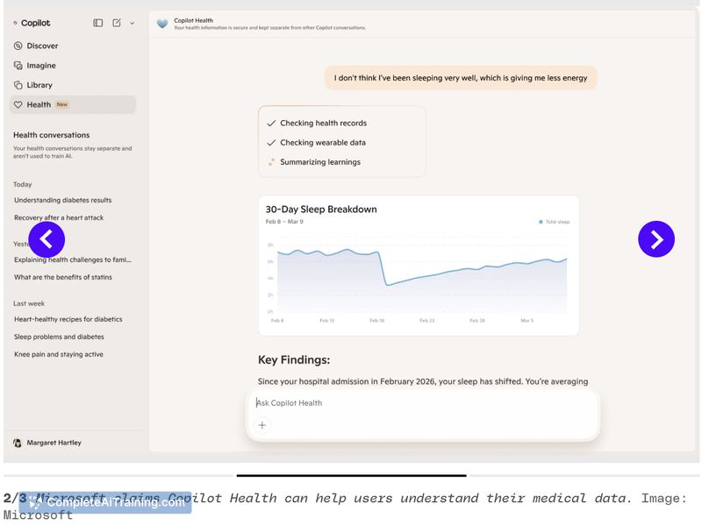This screenshot has height=525, width=702.
Task: Open Knee pain and staying active conversation
Action: point(59,354)
